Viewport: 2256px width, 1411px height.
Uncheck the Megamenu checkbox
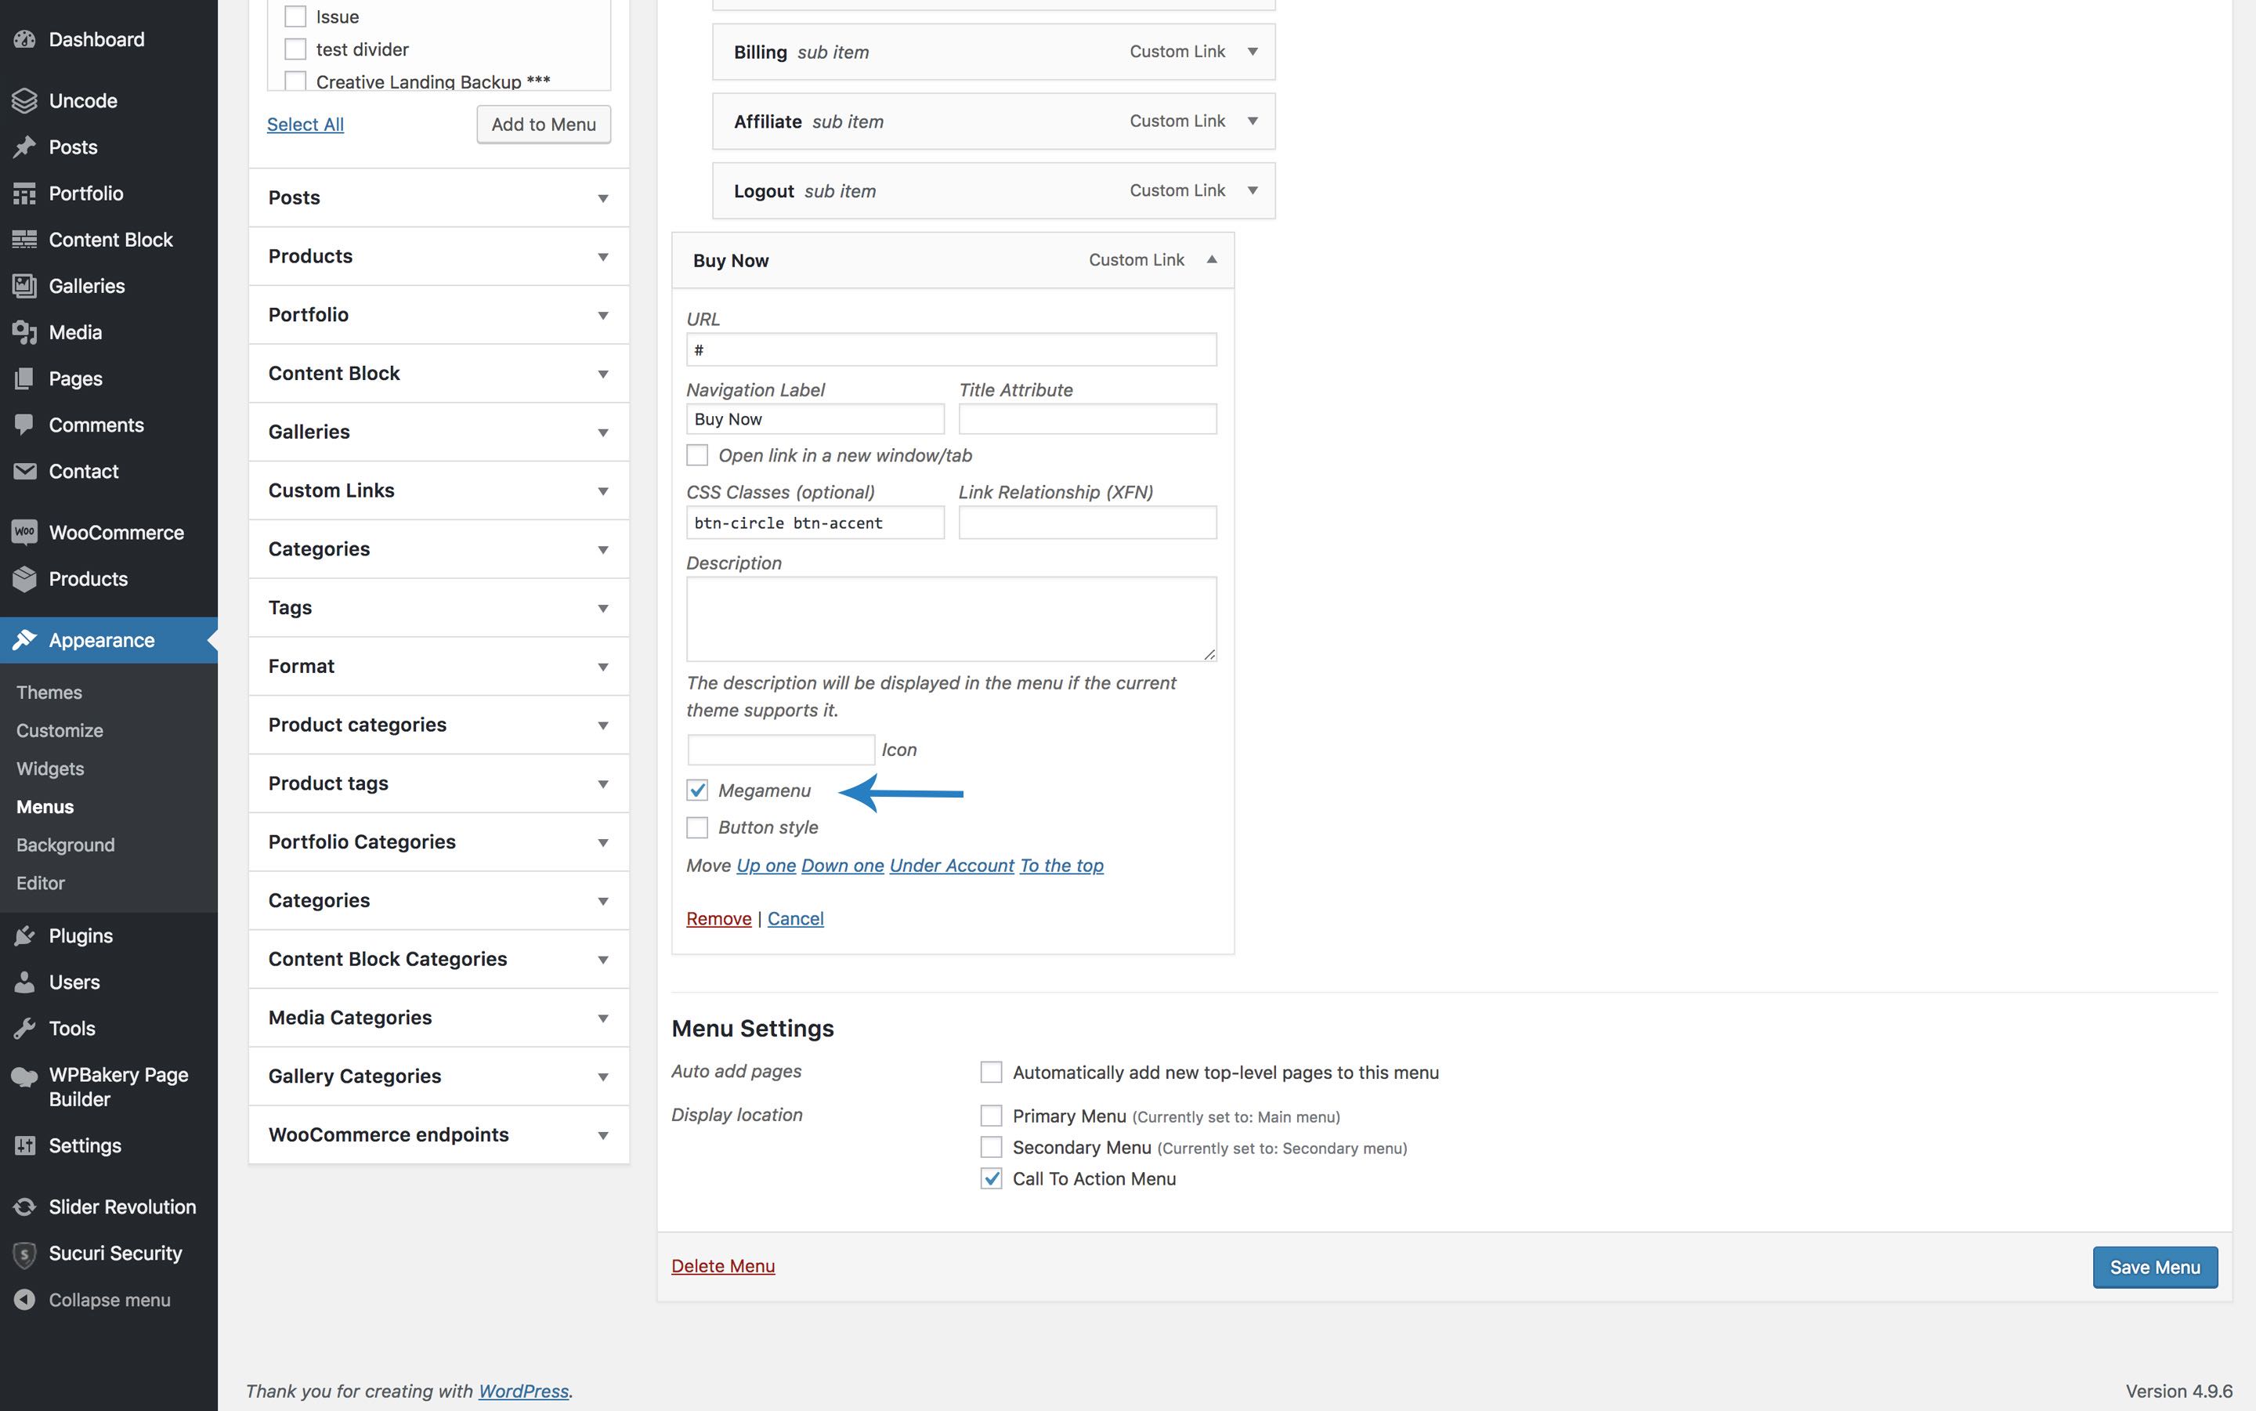tap(697, 791)
